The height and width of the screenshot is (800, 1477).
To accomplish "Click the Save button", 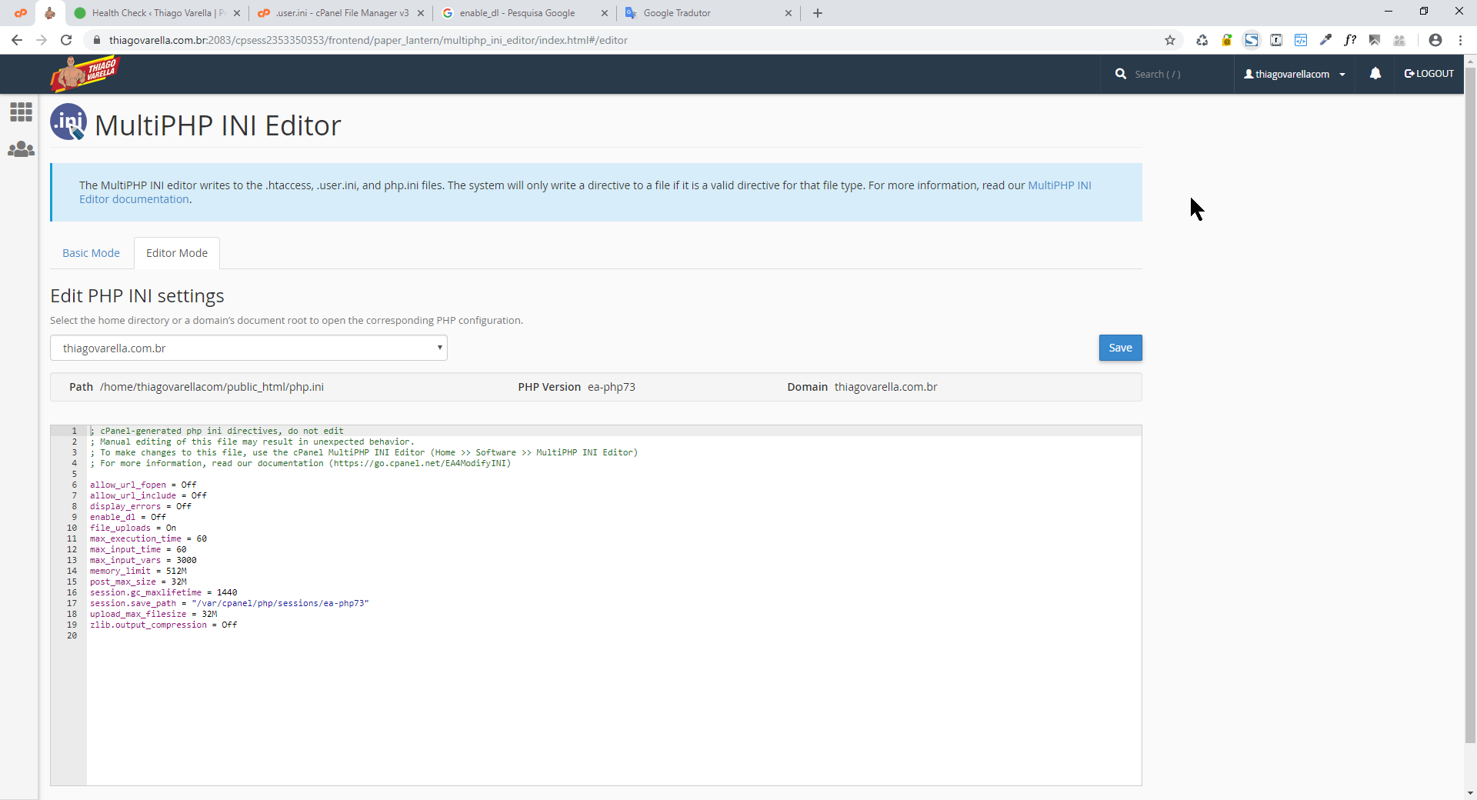I will coord(1120,348).
